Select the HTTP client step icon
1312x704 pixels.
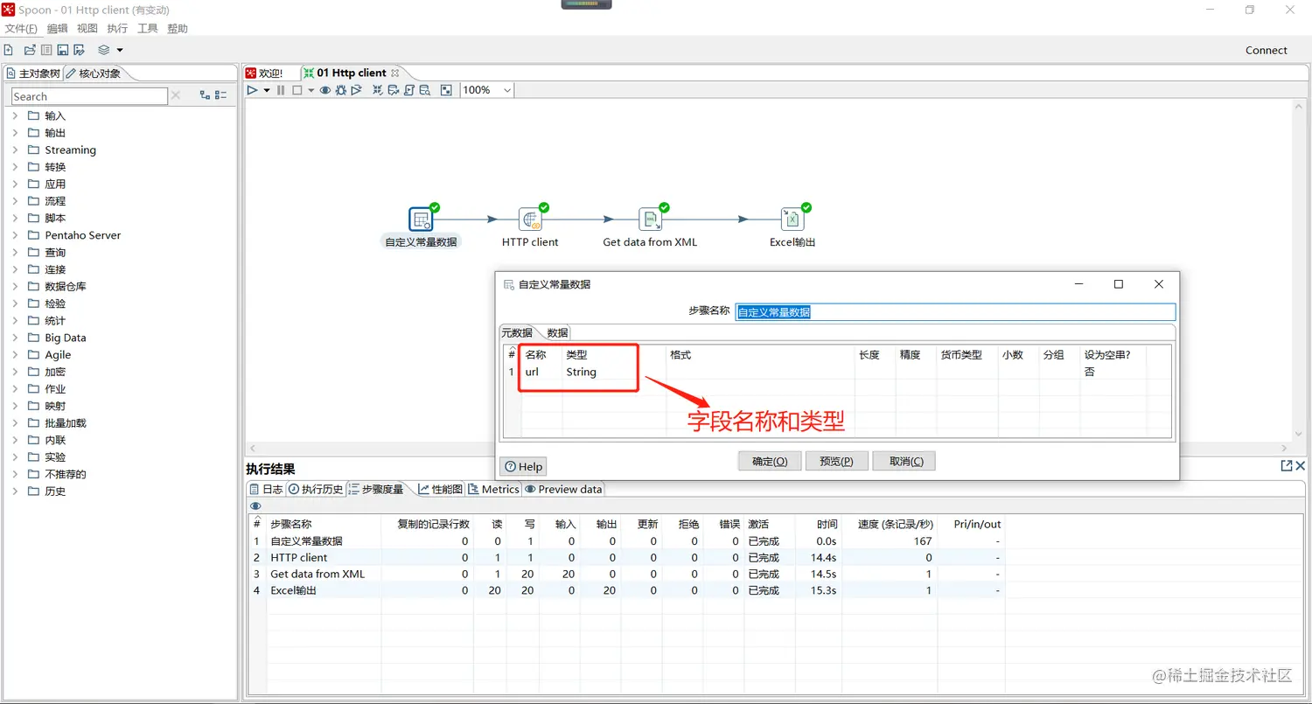point(530,219)
